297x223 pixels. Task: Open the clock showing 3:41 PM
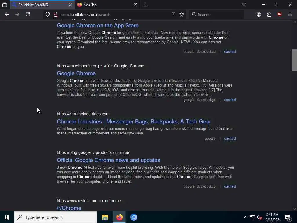click(x=272, y=217)
